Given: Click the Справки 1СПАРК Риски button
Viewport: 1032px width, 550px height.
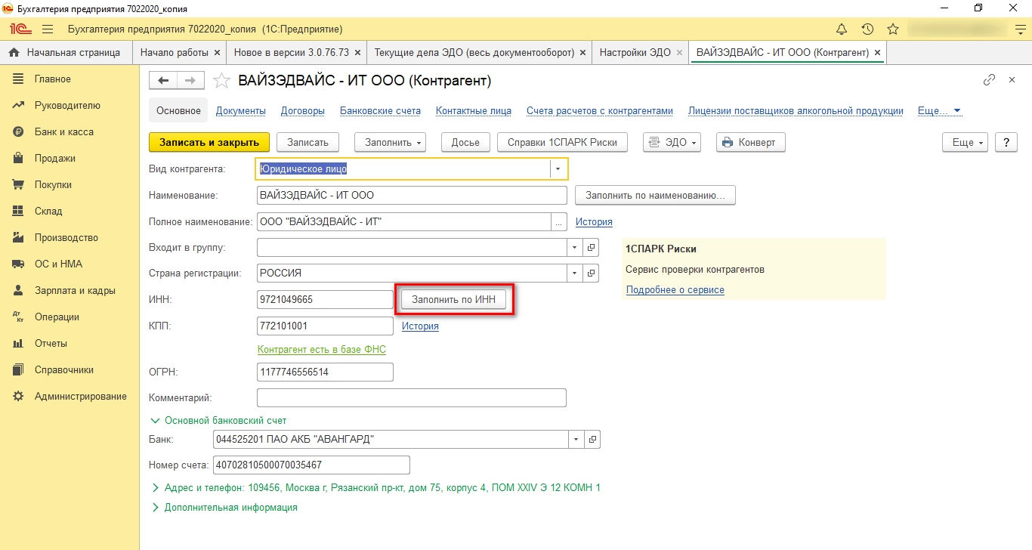Looking at the screenshot, I should [x=563, y=143].
